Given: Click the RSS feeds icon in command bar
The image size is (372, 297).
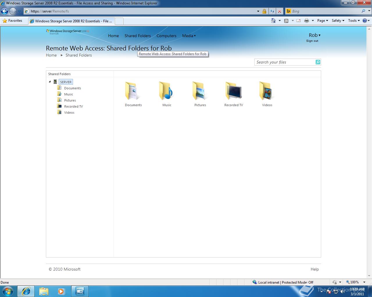Looking at the screenshot, I should click(286, 21).
